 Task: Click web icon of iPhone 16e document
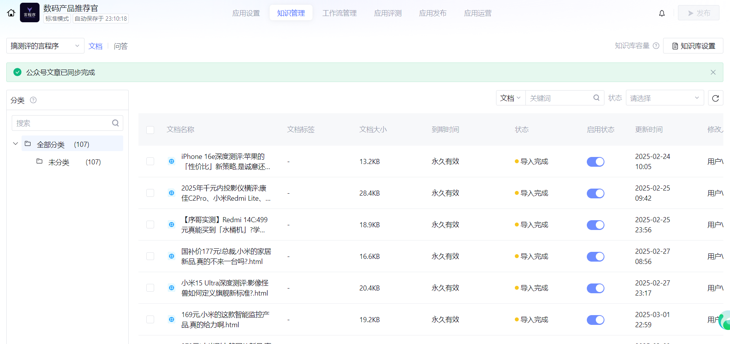[x=171, y=161]
